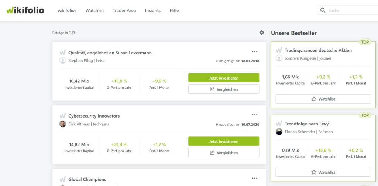Go to Trader Area
378x186 pixels.
(124, 11)
